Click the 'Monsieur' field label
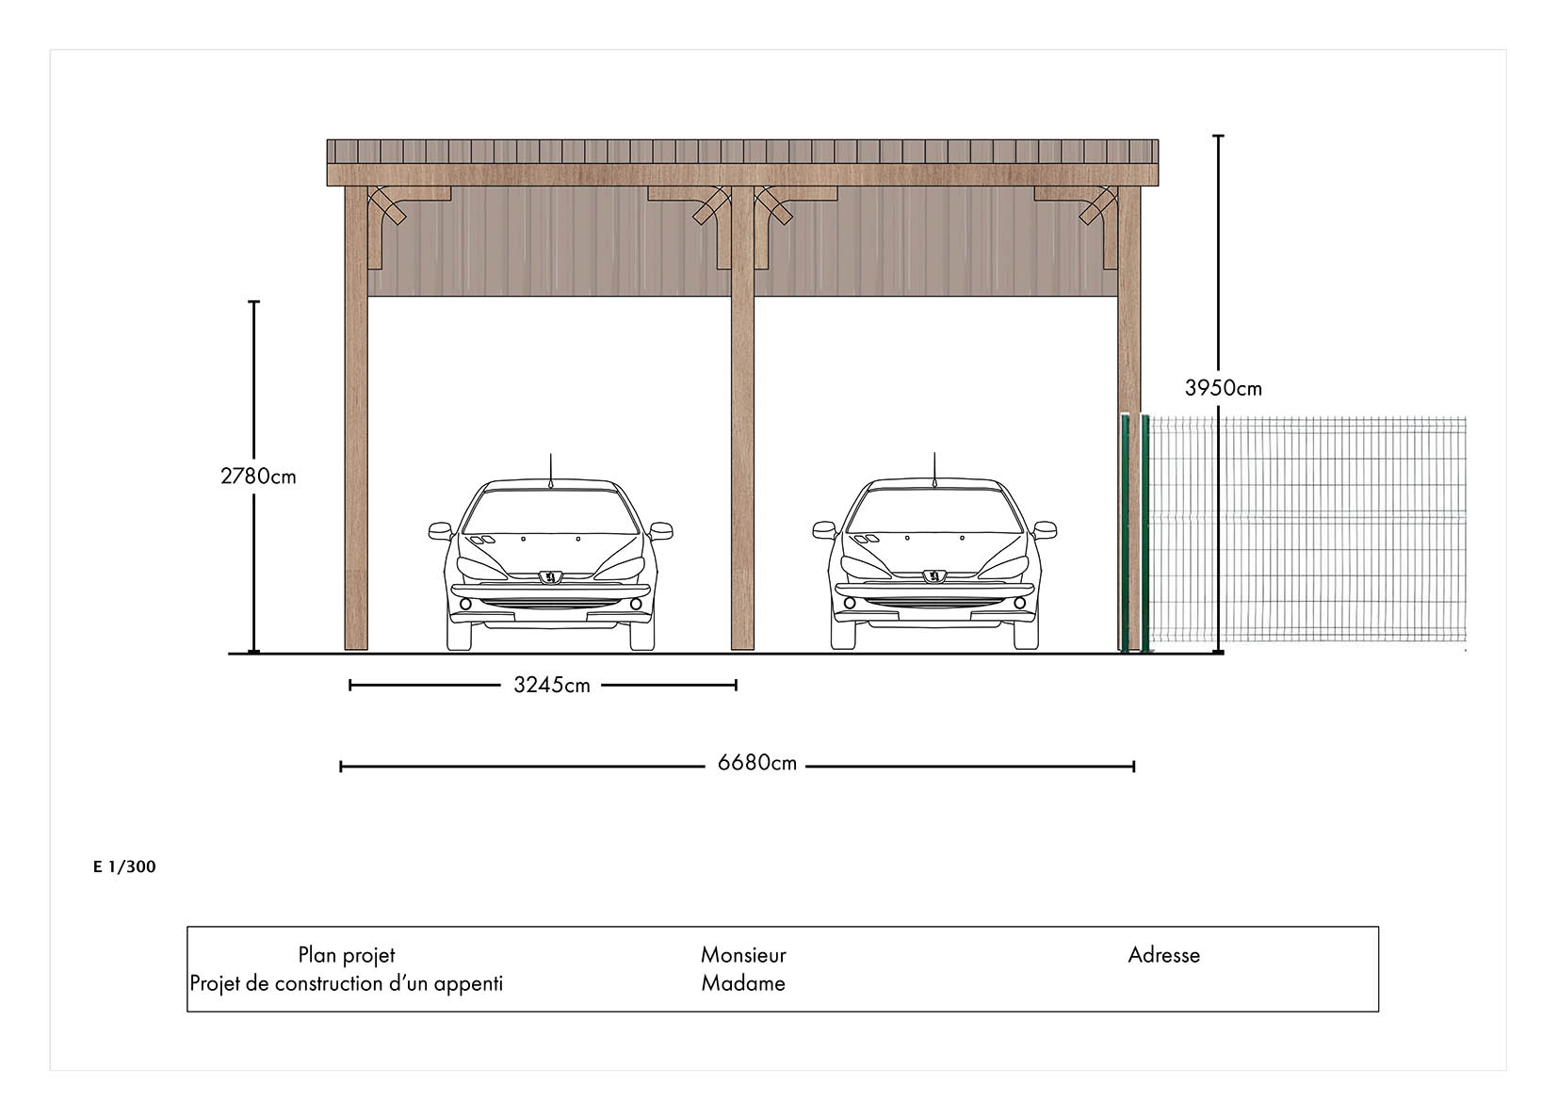 click(x=743, y=955)
